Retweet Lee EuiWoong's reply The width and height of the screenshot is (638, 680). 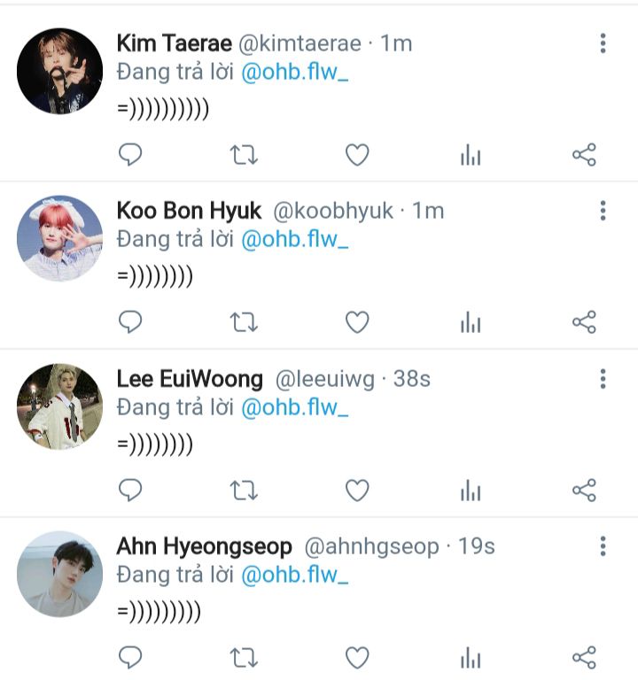(244, 490)
